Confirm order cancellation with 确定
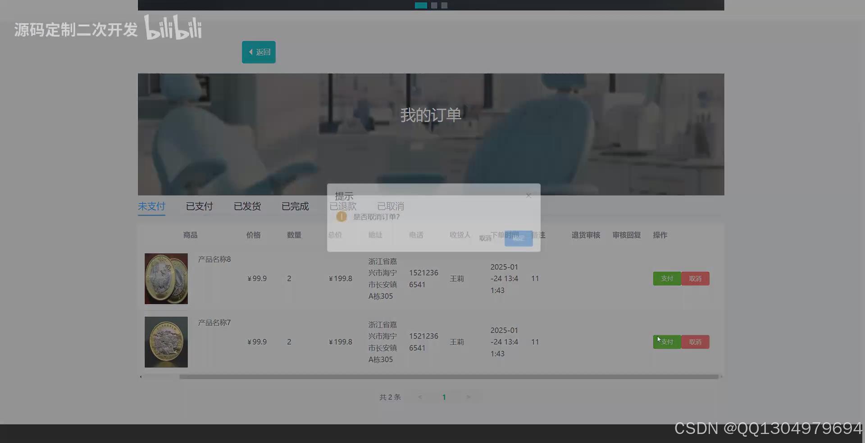The height and width of the screenshot is (443, 865). click(x=518, y=239)
